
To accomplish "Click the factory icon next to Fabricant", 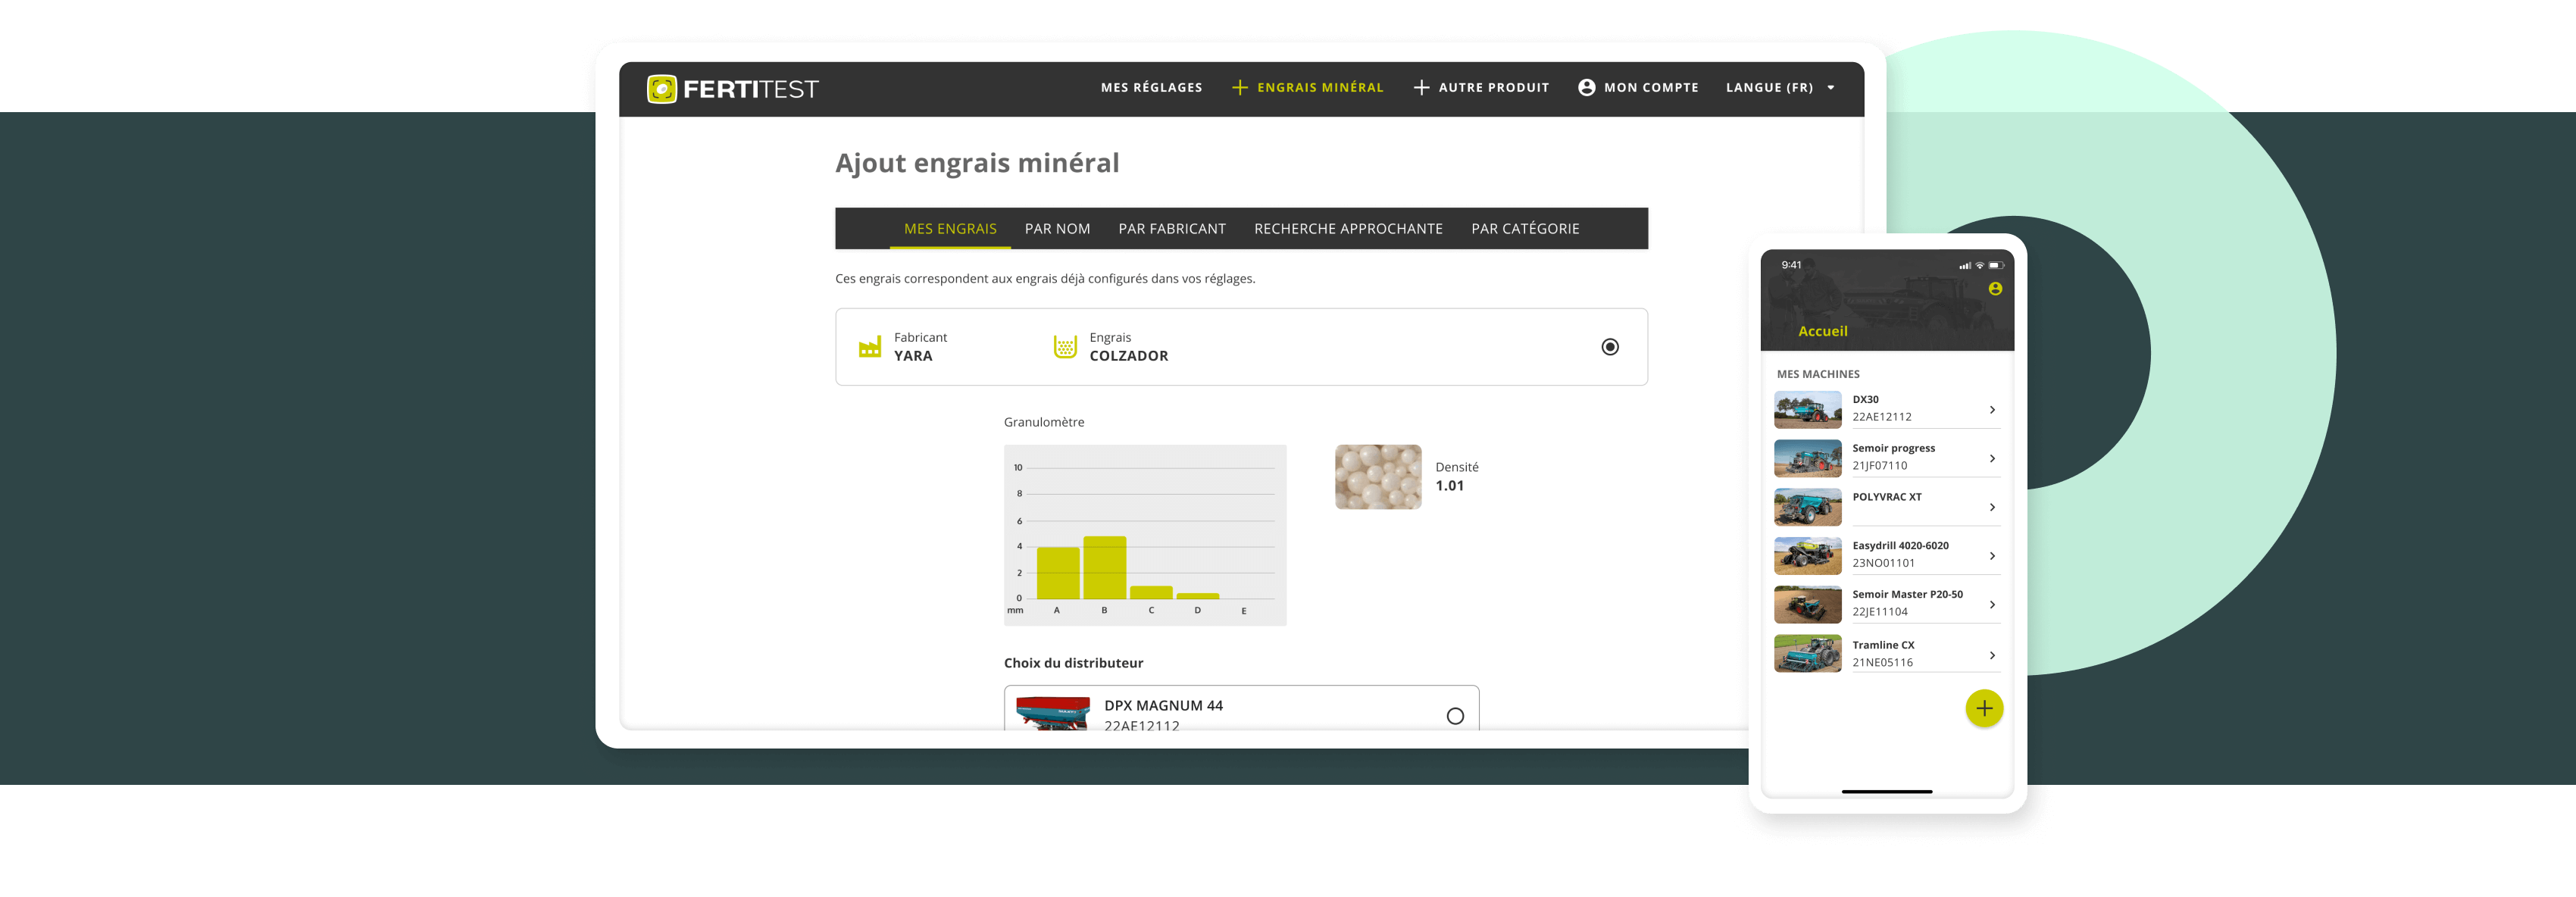I will coord(870,347).
